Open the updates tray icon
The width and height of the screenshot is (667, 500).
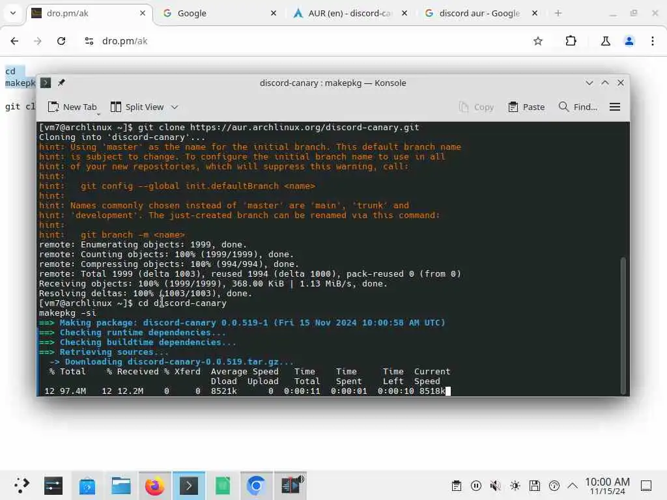pos(554,486)
